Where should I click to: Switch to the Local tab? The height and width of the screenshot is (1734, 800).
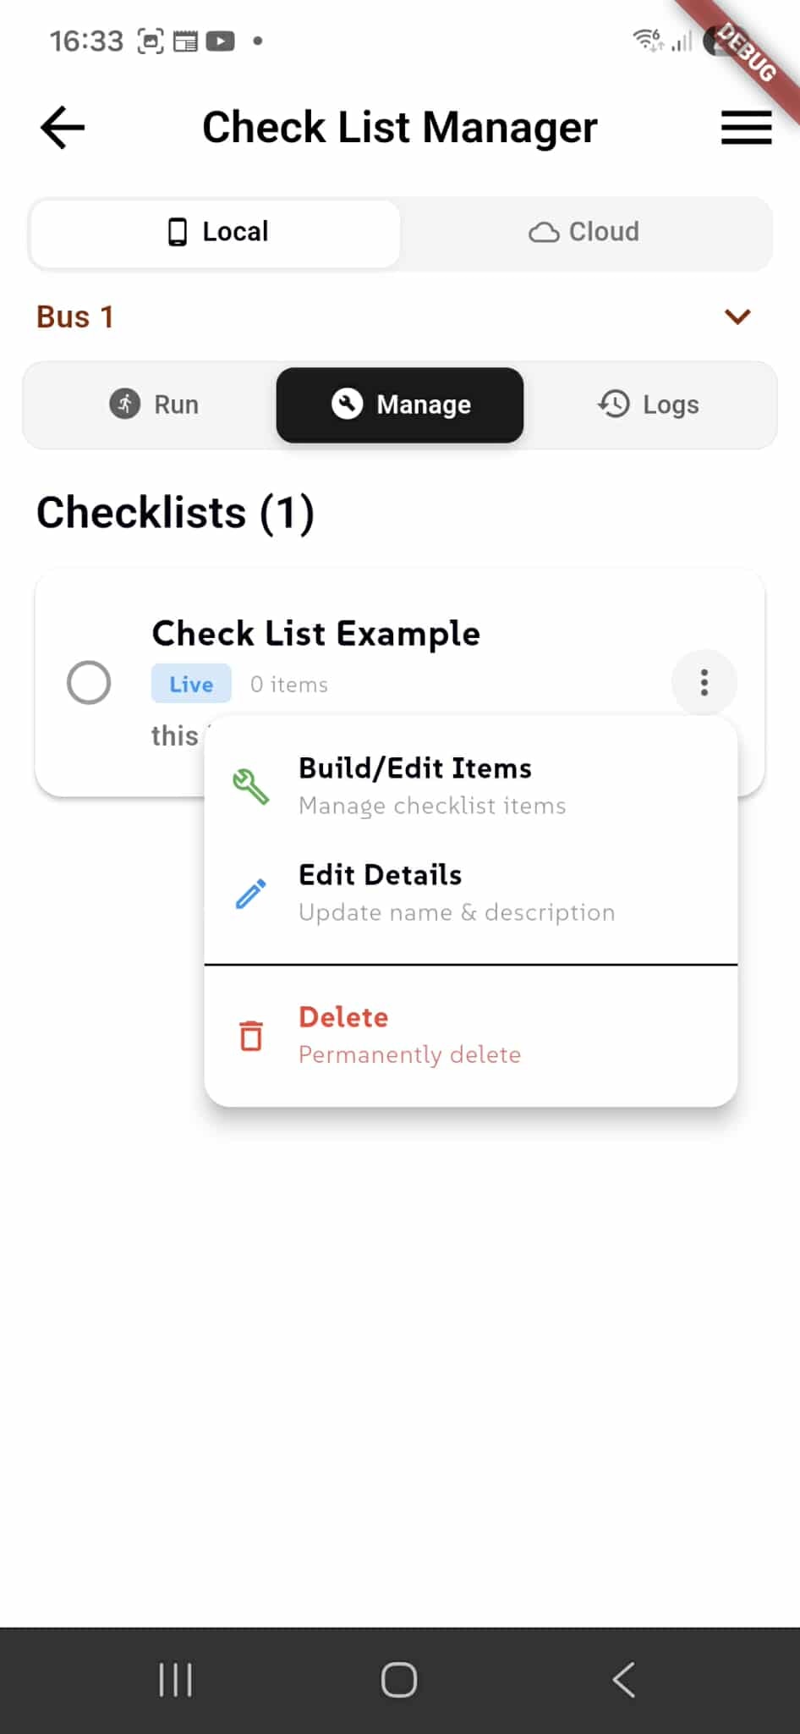(214, 232)
